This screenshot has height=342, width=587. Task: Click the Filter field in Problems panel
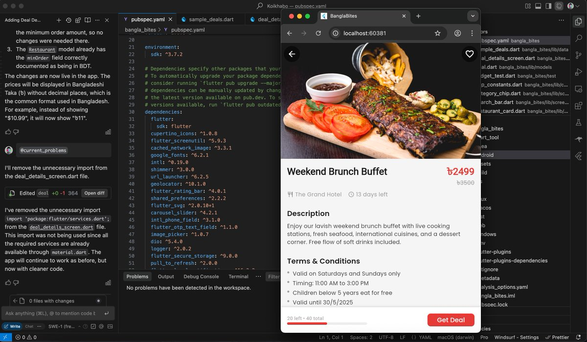click(274, 277)
